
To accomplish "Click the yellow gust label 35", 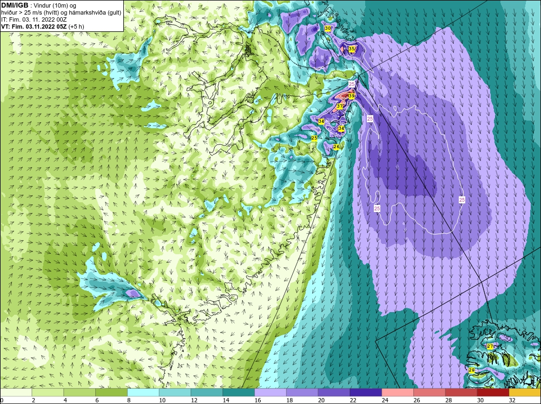I will point(352,49).
